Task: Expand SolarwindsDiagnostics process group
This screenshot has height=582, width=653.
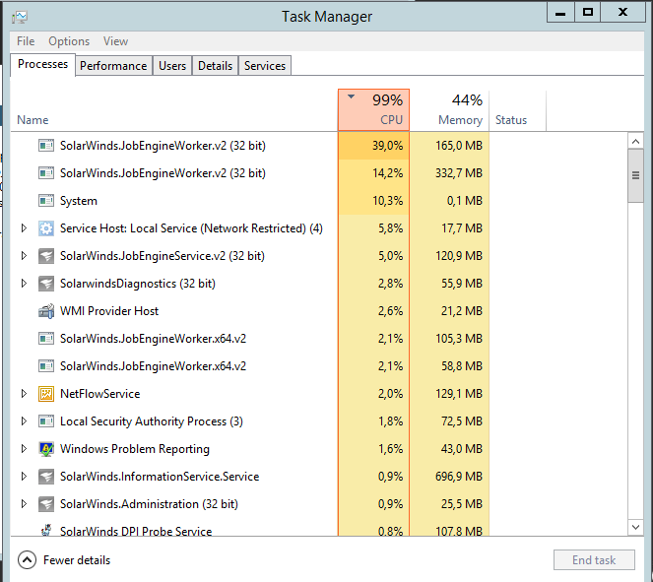Action: pos(25,284)
